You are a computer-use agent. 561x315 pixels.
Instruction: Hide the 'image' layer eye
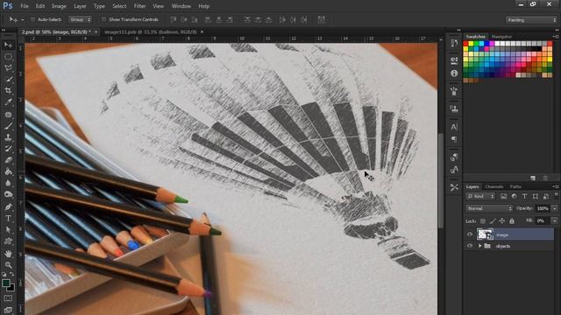coord(470,234)
